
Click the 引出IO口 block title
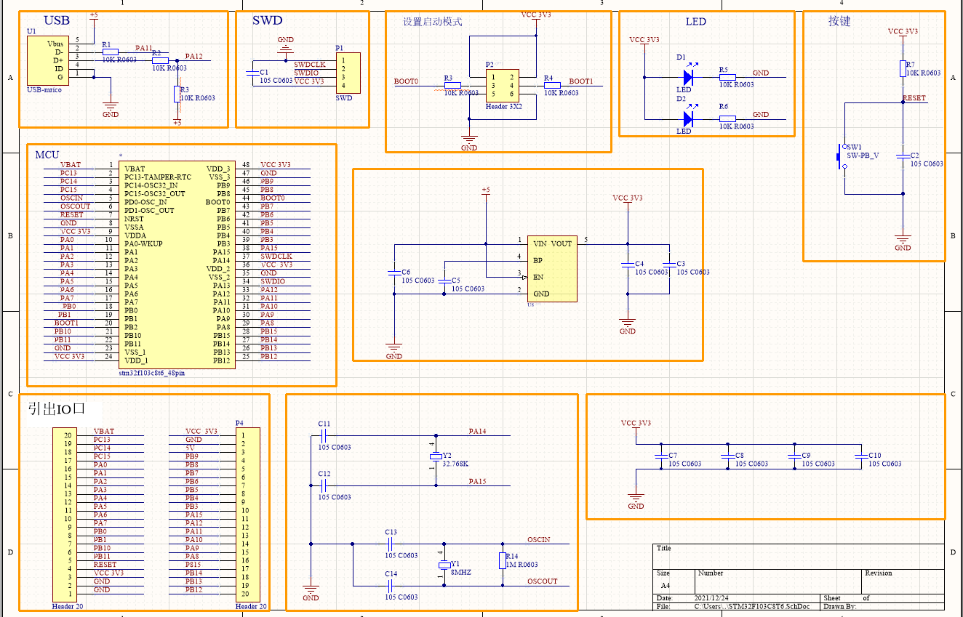[x=56, y=408]
